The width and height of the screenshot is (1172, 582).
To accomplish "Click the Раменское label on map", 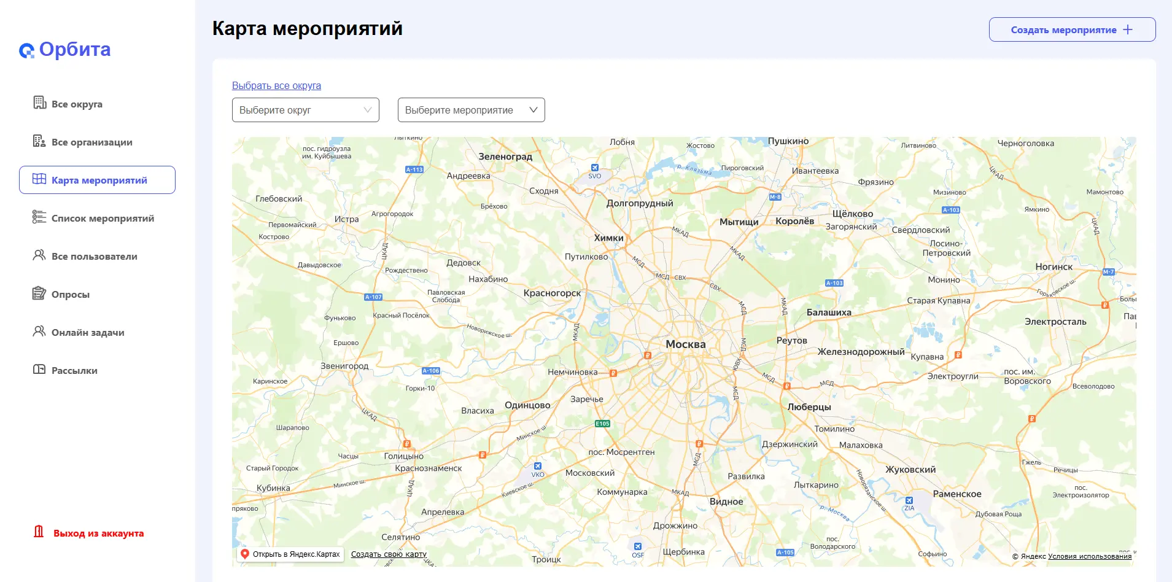I will click(957, 494).
